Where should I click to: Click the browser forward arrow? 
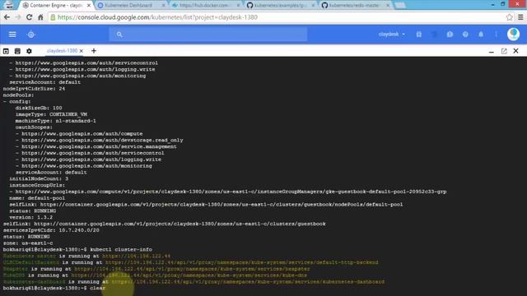click(18, 17)
